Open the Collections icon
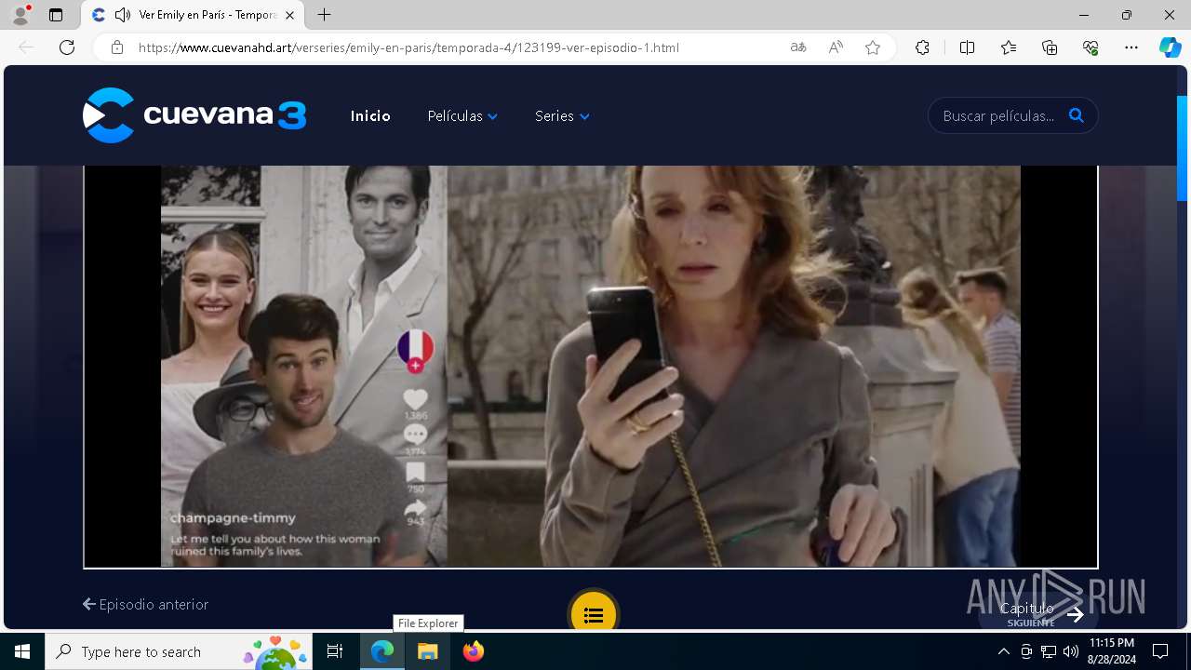Image resolution: width=1191 pixels, height=670 pixels. (1050, 47)
